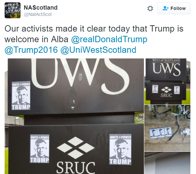Click the large SRUC text in main photo
Image resolution: width=196 pixels, height=174 pixels.
[x=76, y=168]
